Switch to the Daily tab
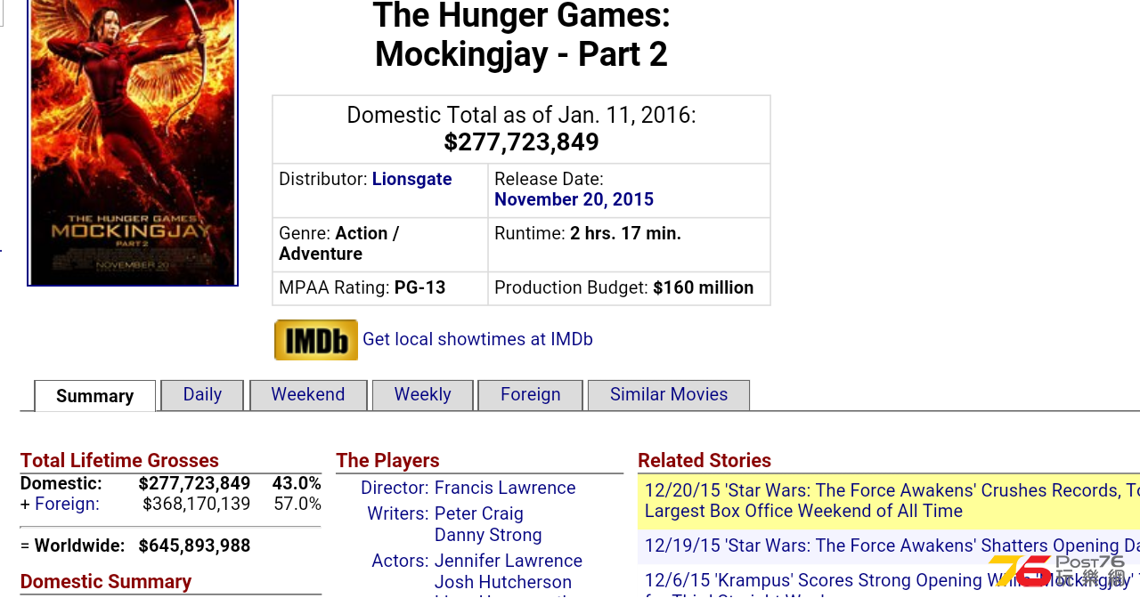Image resolution: width=1140 pixels, height=598 pixels. click(x=202, y=395)
